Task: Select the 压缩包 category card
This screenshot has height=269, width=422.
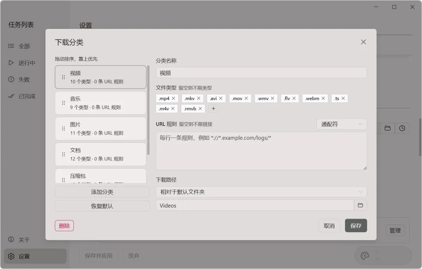Action: coord(101,176)
